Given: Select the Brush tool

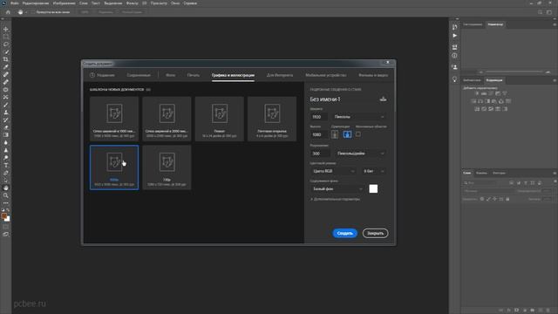Looking at the screenshot, I should click(x=6, y=105).
